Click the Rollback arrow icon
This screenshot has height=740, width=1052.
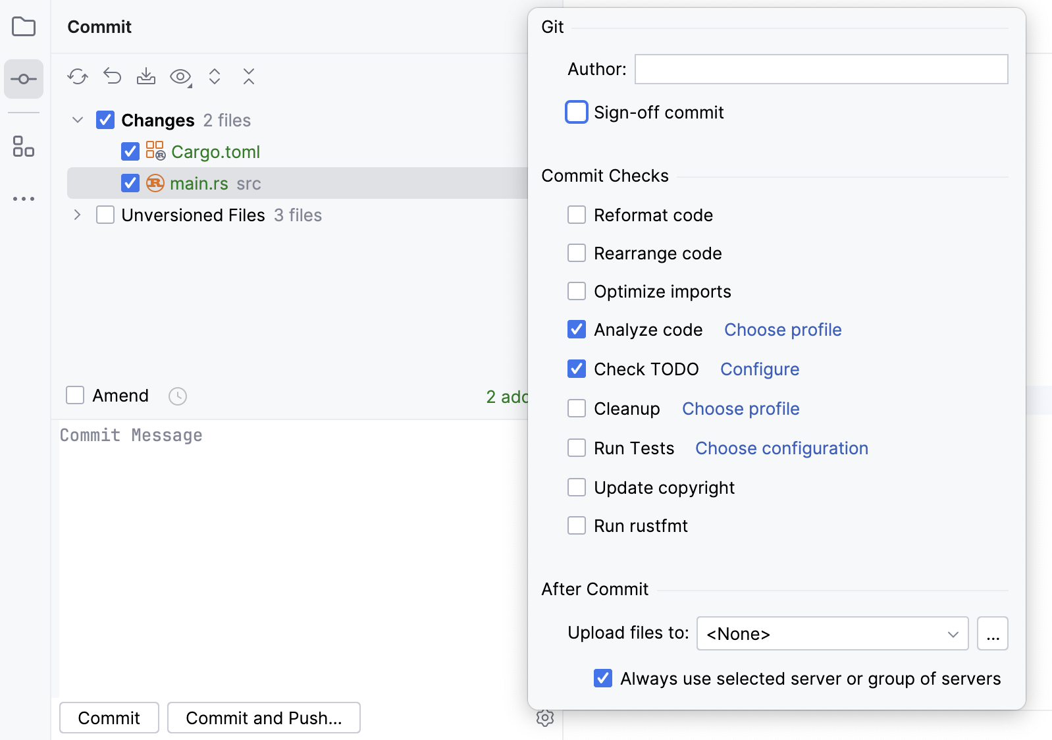[x=113, y=76]
